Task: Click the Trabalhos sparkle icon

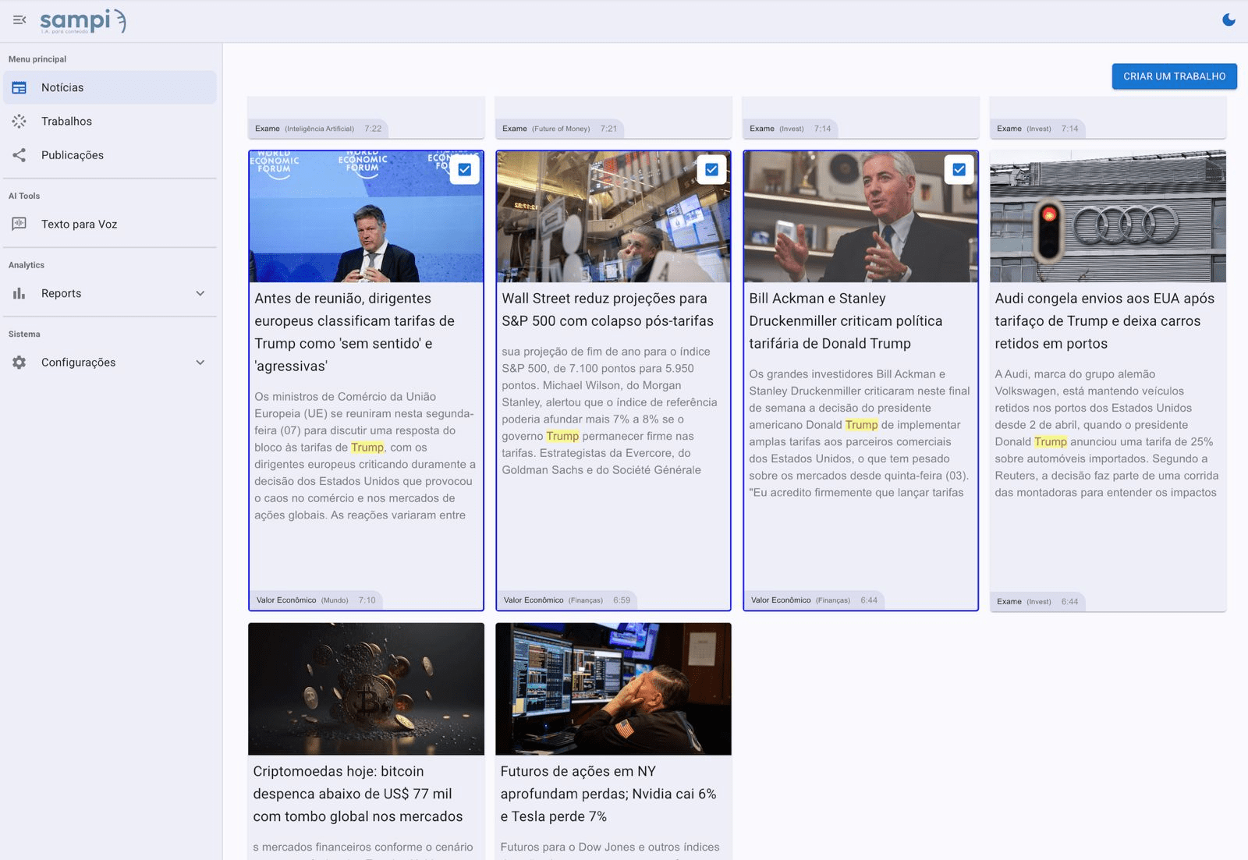Action: pos(19,122)
